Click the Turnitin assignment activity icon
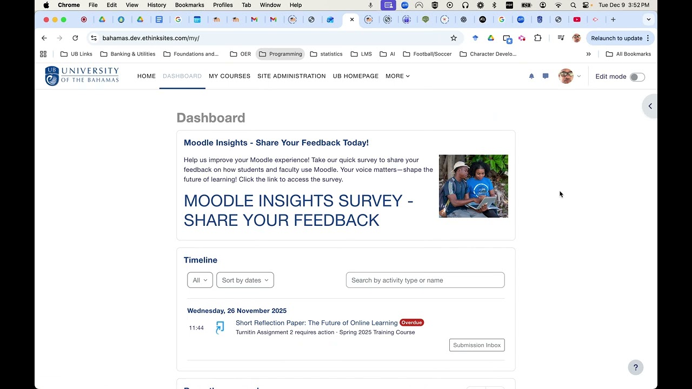 219,327
